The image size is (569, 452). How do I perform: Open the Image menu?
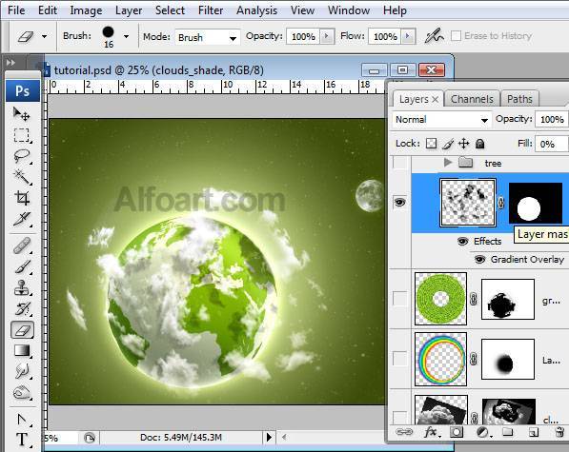86,10
